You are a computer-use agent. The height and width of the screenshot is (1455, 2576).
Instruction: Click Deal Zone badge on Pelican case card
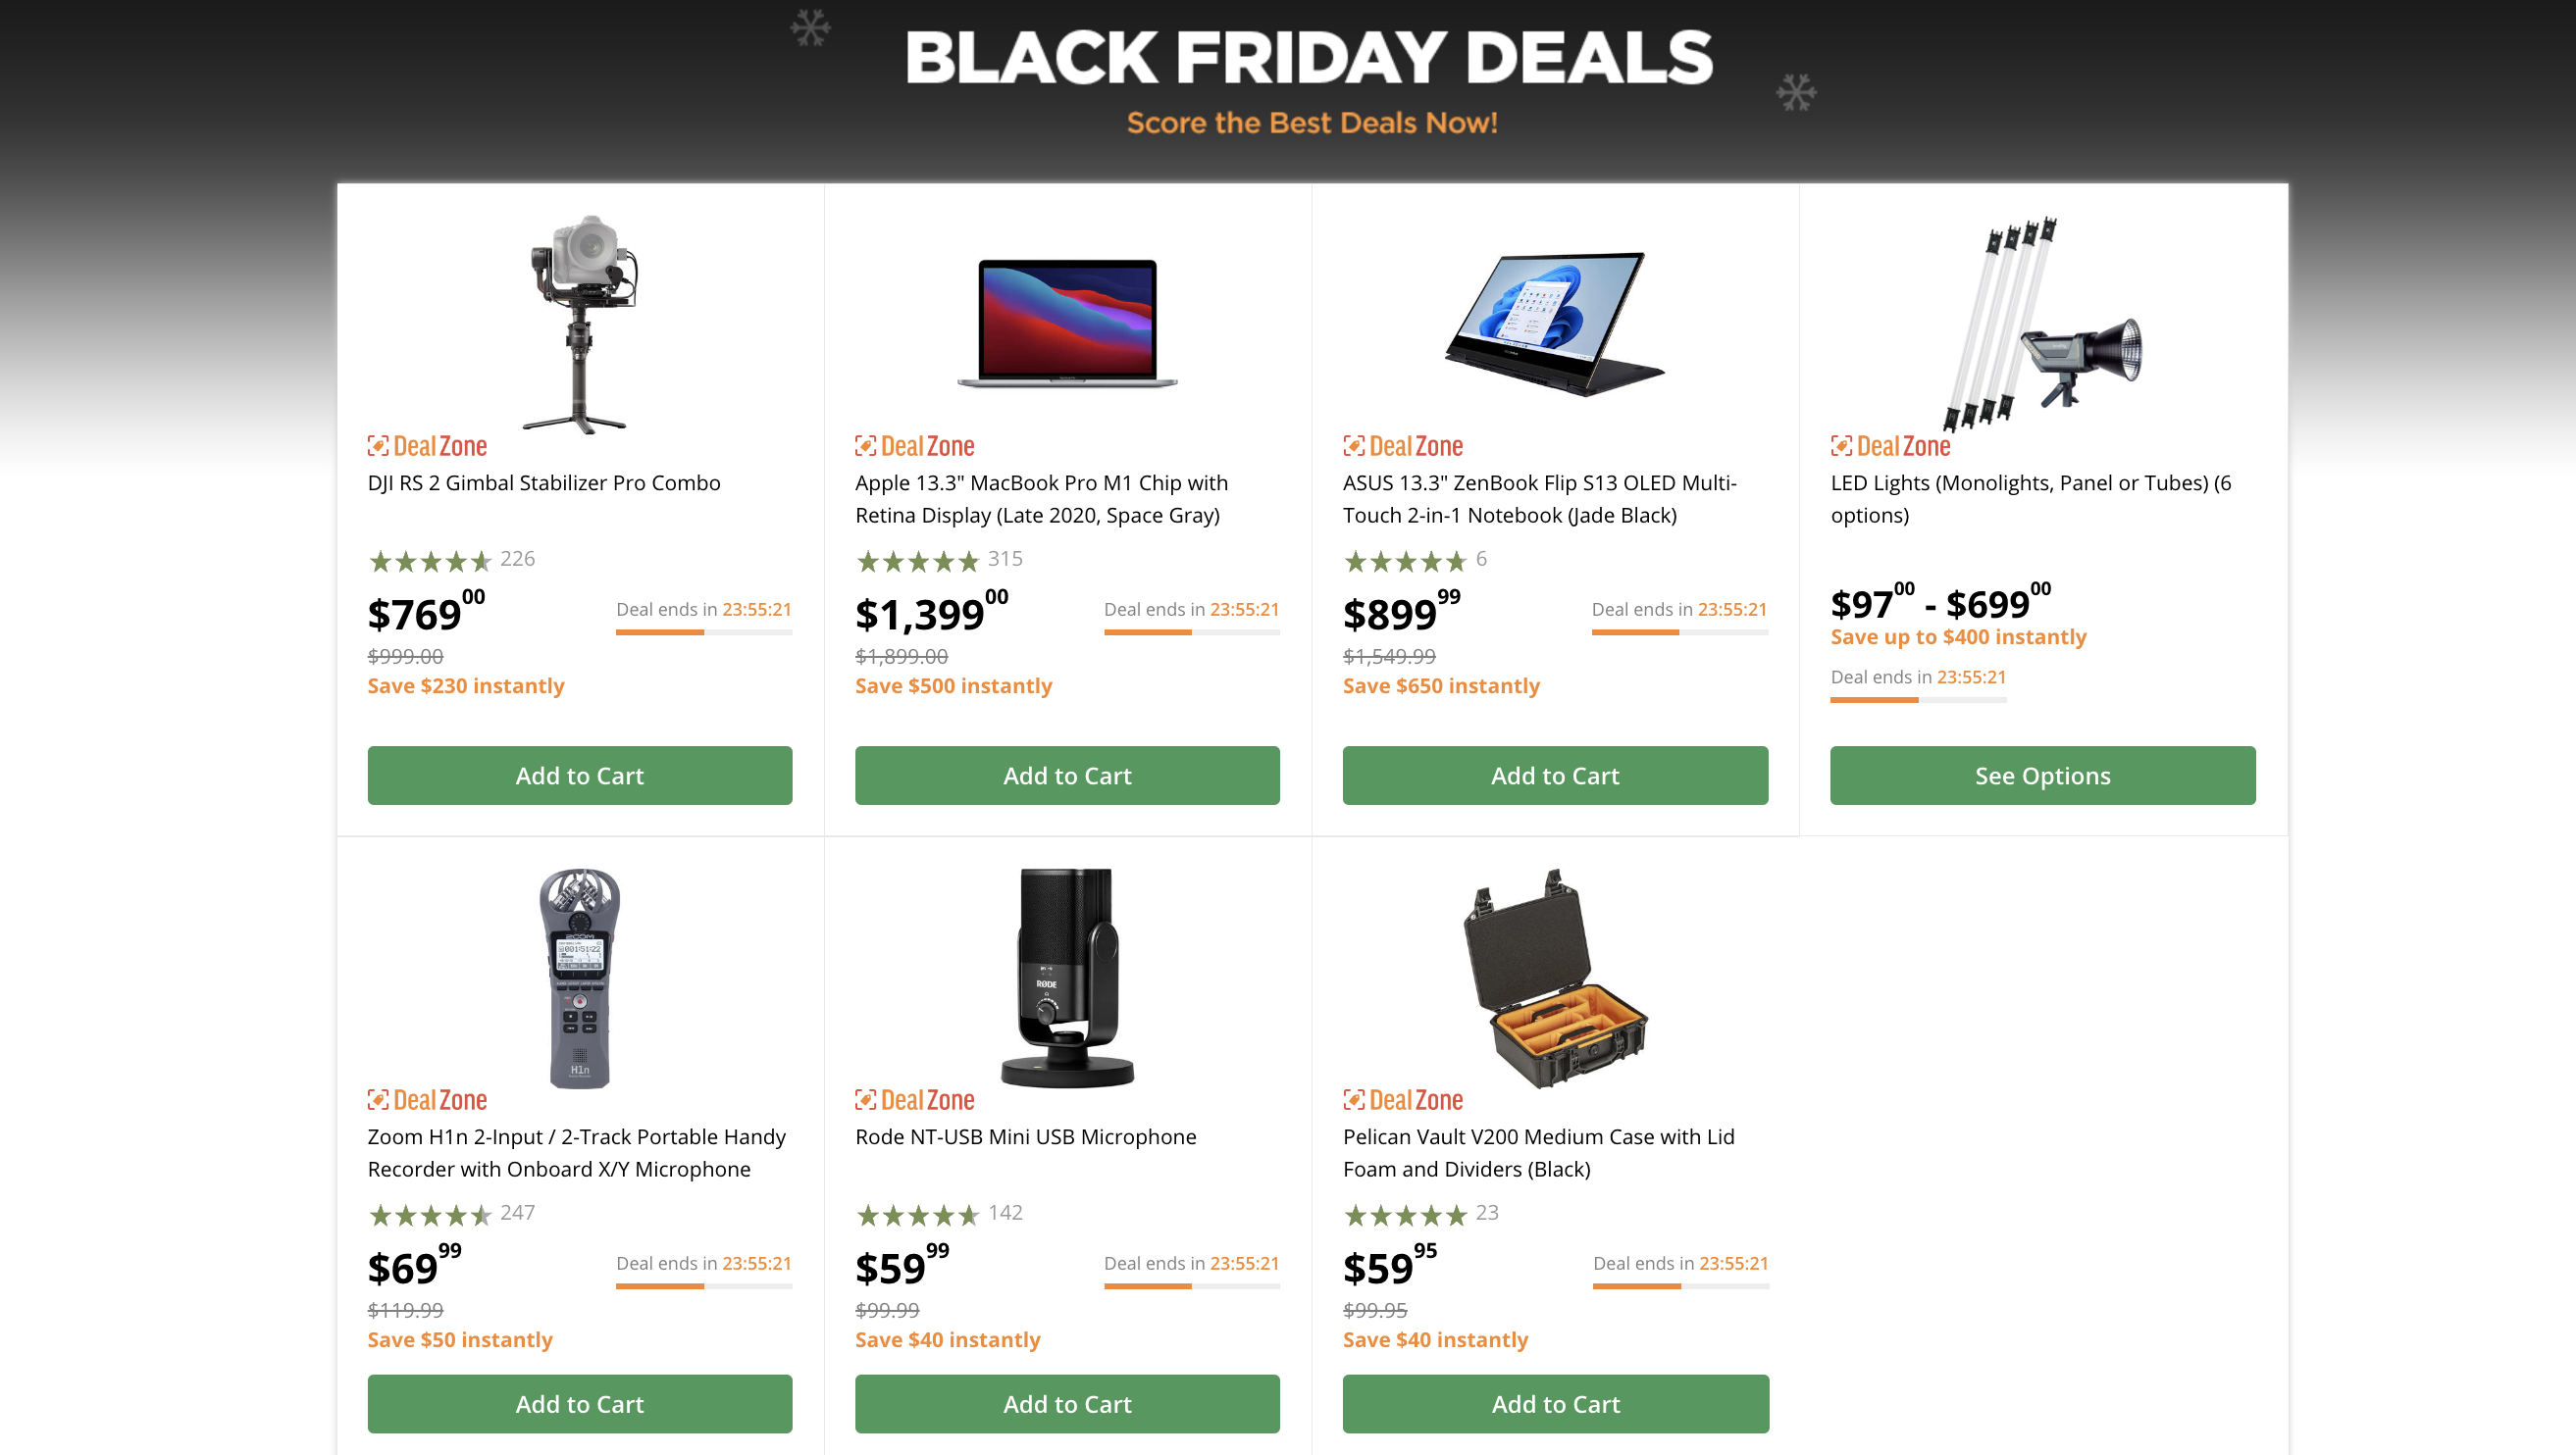click(x=1402, y=1099)
